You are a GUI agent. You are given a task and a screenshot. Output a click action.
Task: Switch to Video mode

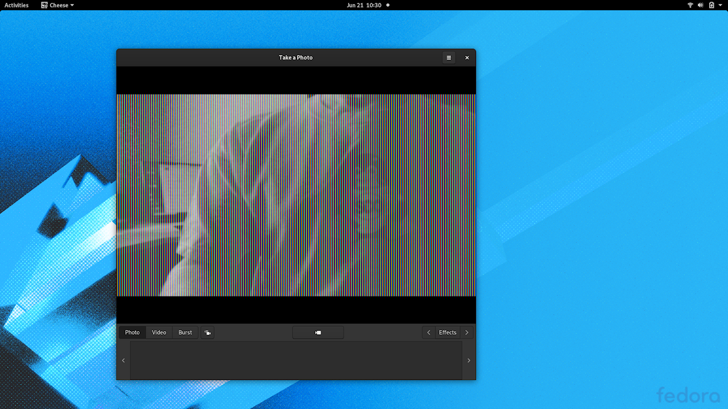point(159,332)
